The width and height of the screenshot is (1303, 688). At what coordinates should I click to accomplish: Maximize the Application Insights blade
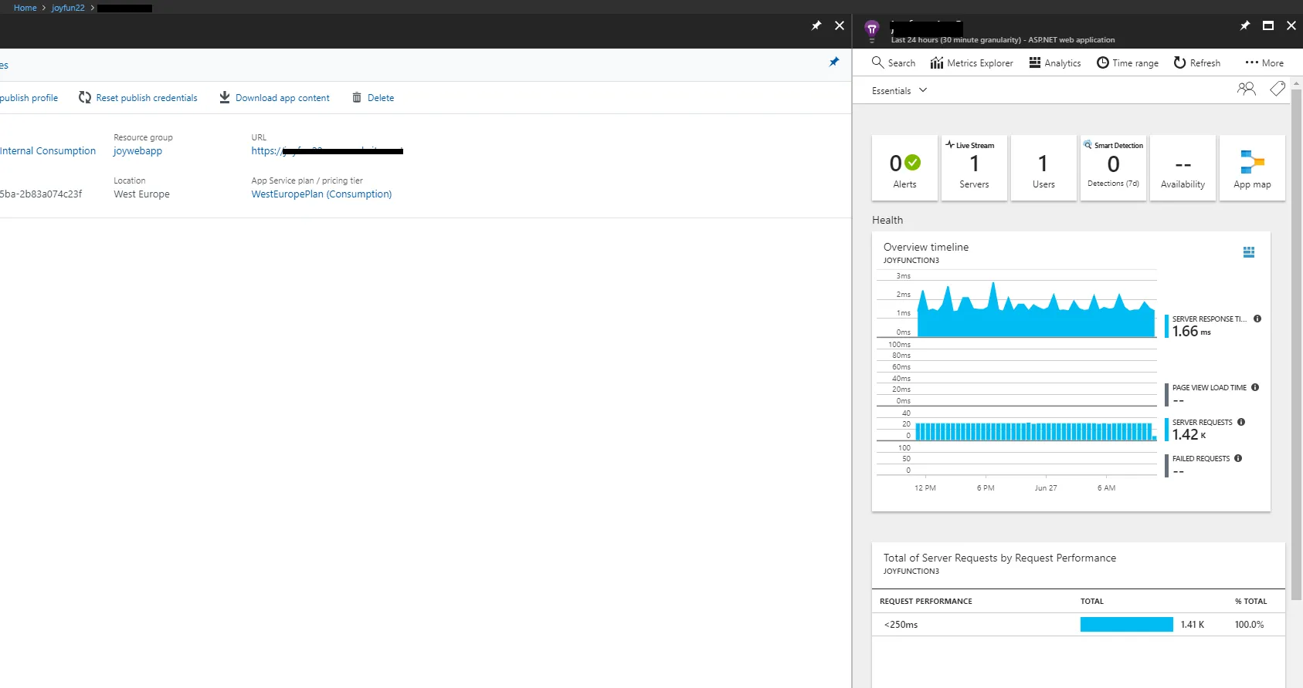[1268, 25]
